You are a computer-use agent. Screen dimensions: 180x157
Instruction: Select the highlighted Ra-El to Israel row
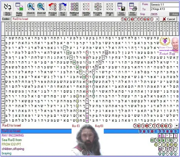(90, 131)
